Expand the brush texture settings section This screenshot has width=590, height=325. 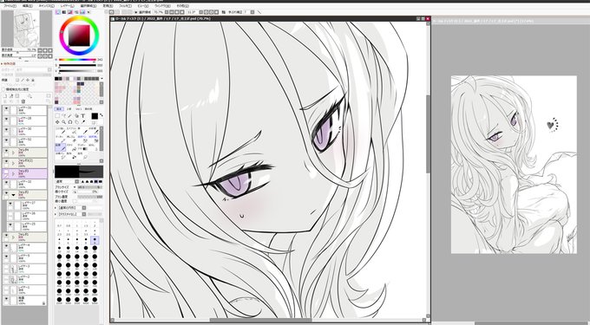coord(56,214)
